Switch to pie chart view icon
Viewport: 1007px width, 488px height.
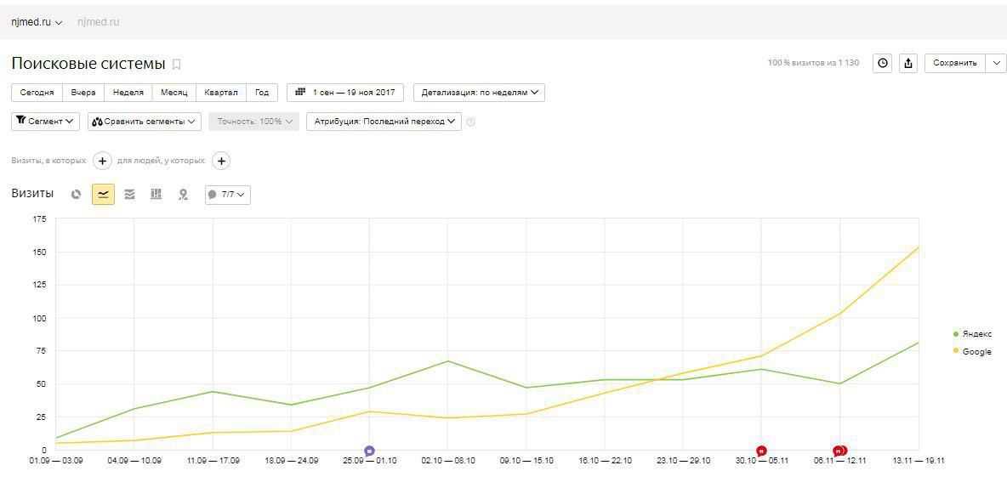(x=77, y=195)
